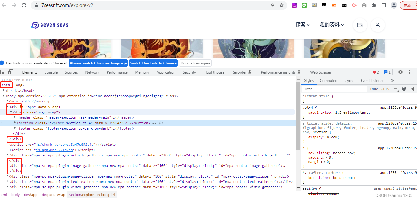This screenshot has width=417, height=200.
Task: Select div.page-wrap in the breadcrumb bar
Action: coord(53,195)
